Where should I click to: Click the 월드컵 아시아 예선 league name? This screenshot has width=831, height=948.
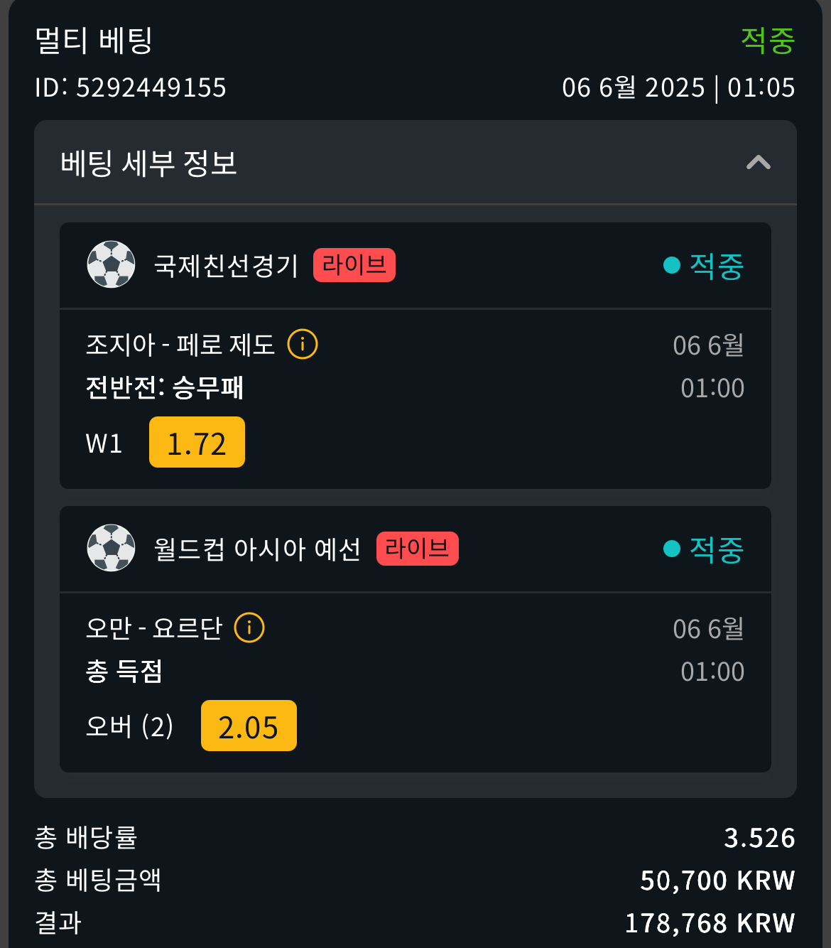[258, 549]
